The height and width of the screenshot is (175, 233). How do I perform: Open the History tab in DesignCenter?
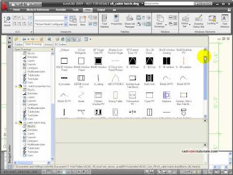[x=48, y=44]
